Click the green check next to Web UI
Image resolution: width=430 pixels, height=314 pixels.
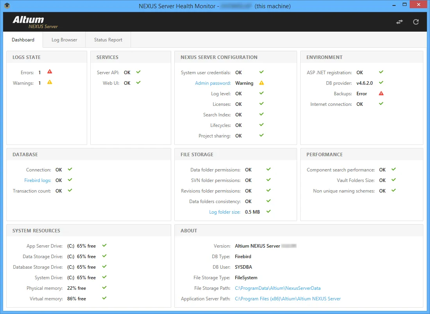pos(138,82)
